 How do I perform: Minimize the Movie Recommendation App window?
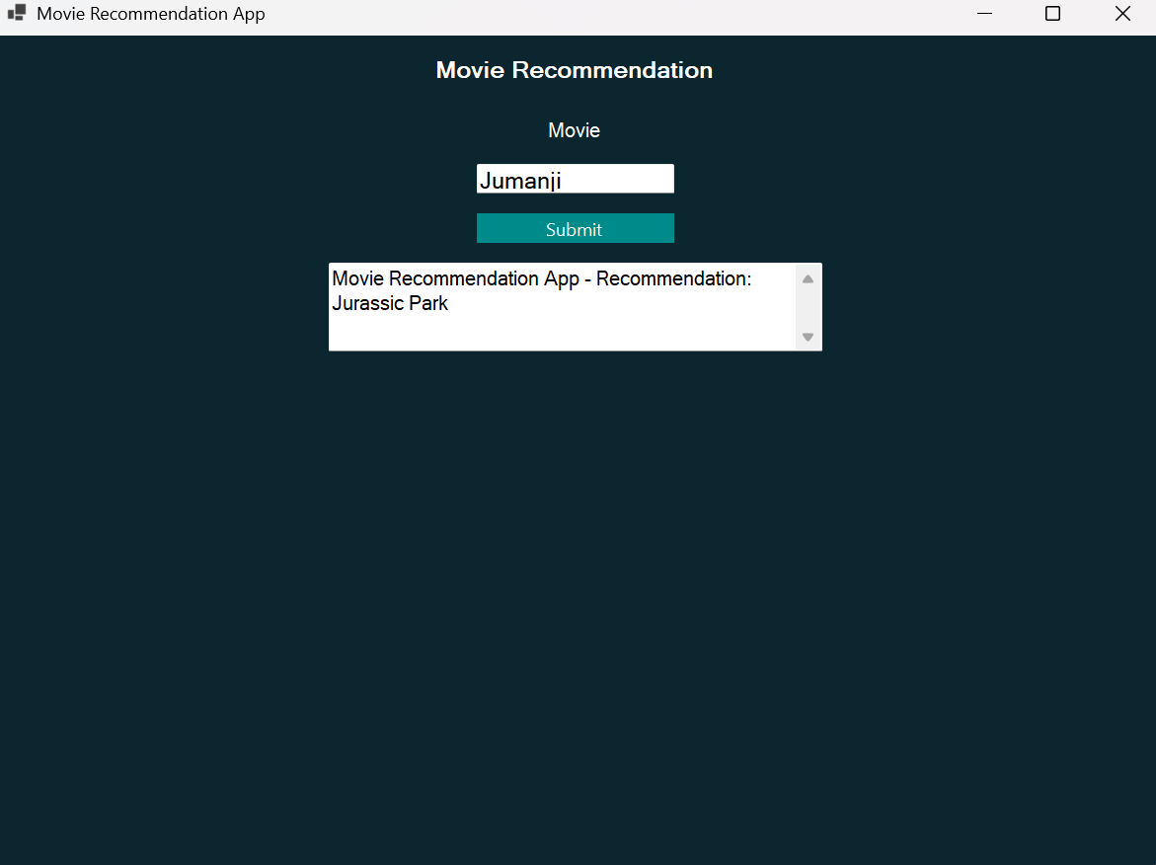pos(984,14)
